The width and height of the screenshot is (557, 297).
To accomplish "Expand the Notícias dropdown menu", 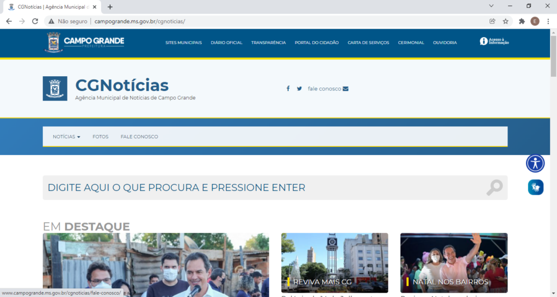I will coord(66,137).
